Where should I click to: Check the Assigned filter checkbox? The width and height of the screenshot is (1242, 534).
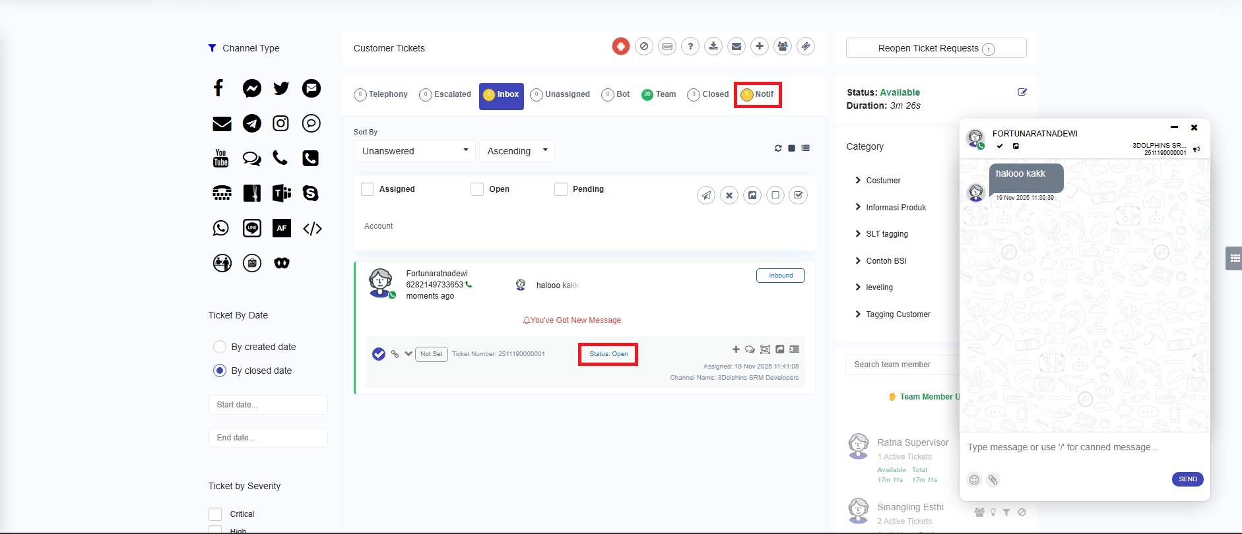pos(368,189)
